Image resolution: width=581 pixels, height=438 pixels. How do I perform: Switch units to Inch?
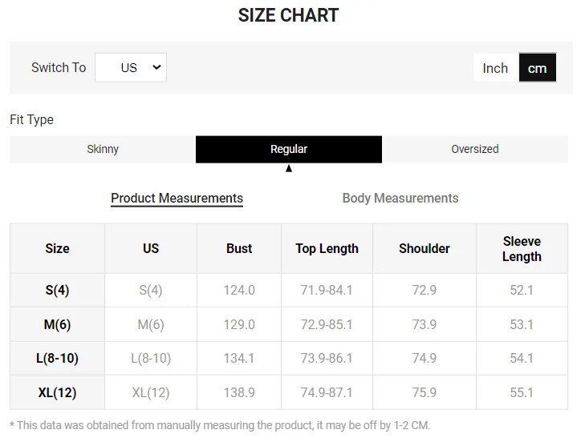coord(496,68)
